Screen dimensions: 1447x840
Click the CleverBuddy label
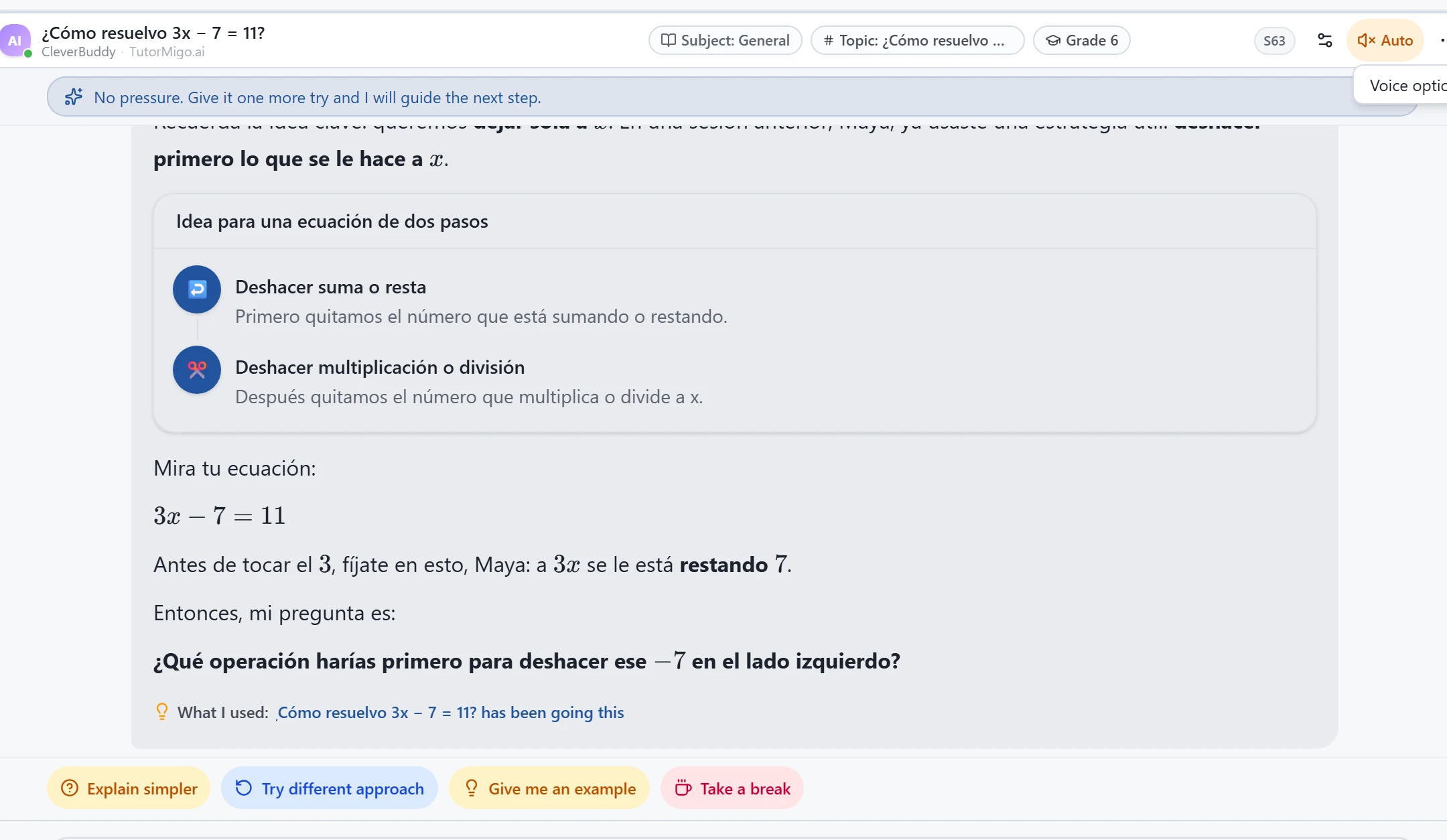(x=78, y=52)
